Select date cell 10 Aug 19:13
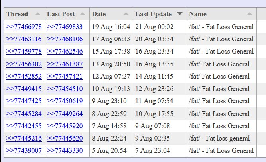The width and height of the screenshot is (266, 162). (111, 89)
